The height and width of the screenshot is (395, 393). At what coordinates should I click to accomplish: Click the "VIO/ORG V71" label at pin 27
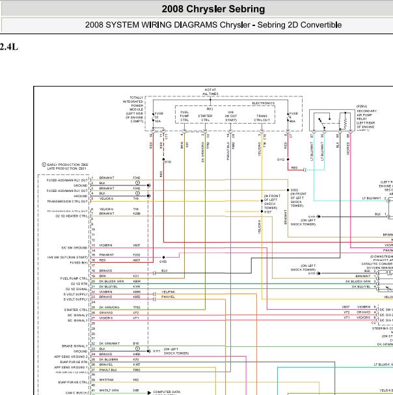[119, 318]
